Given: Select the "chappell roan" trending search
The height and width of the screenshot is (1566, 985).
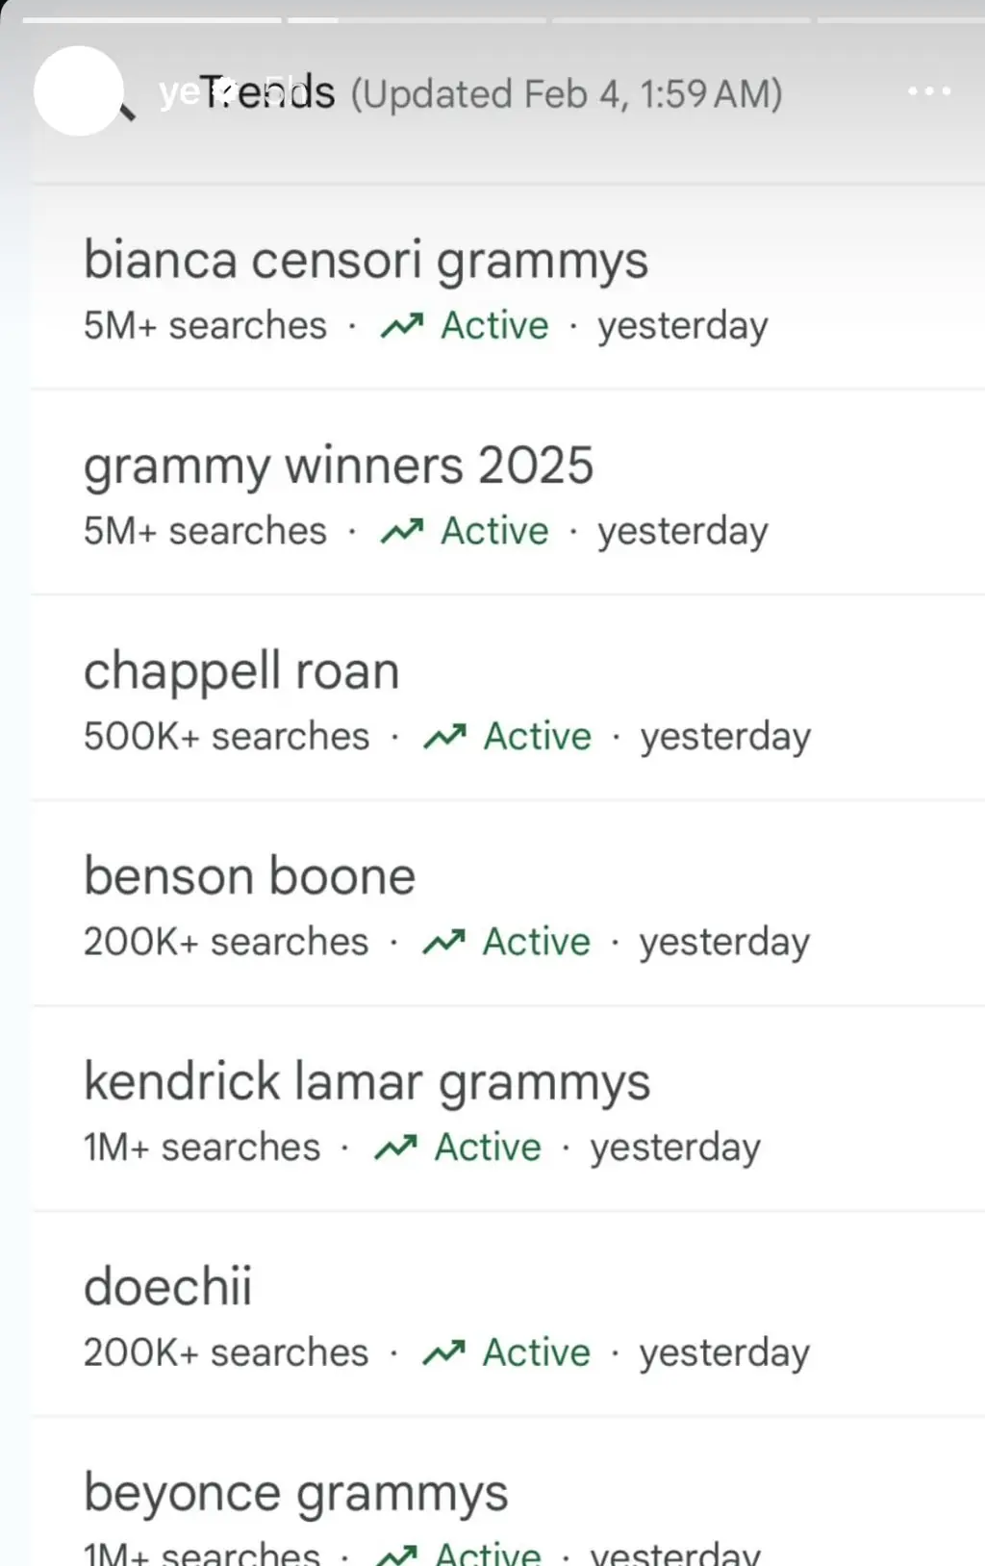Looking at the screenshot, I should 241,671.
